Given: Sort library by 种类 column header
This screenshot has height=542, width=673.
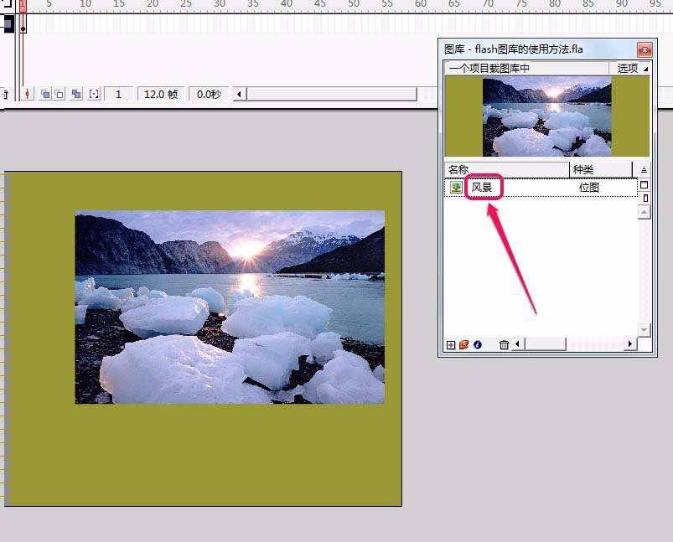Looking at the screenshot, I should [601, 169].
